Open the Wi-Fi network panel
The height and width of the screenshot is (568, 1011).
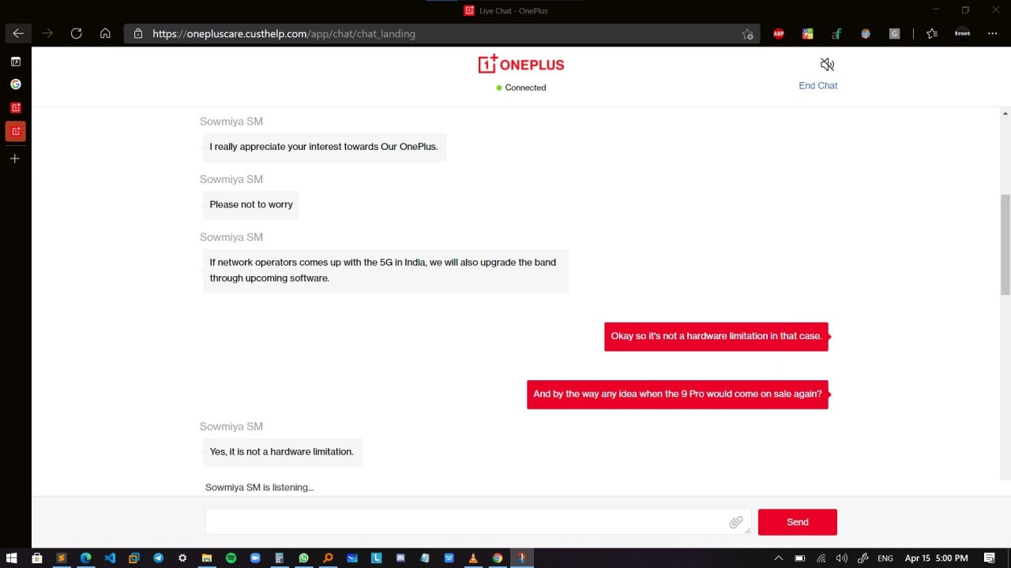click(x=821, y=558)
